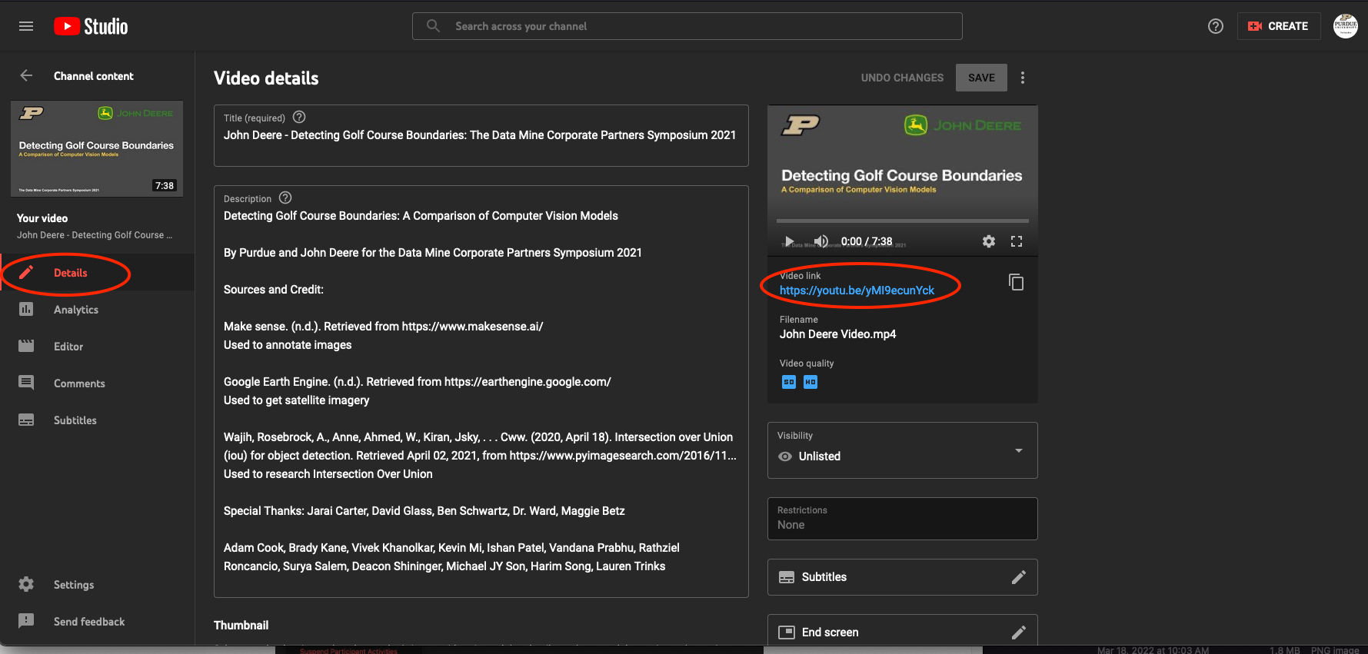Click the CREATE button
This screenshot has height=654, width=1368.
(1278, 26)
